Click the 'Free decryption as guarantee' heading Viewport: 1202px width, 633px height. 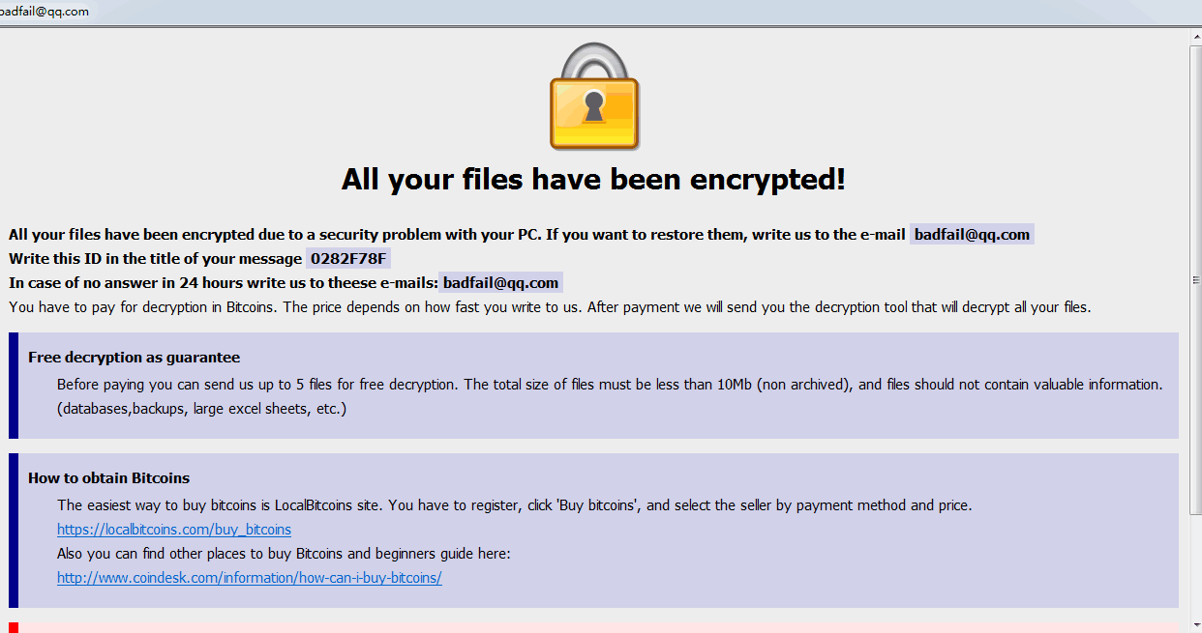pyautogui.click(x=135, y=358)
